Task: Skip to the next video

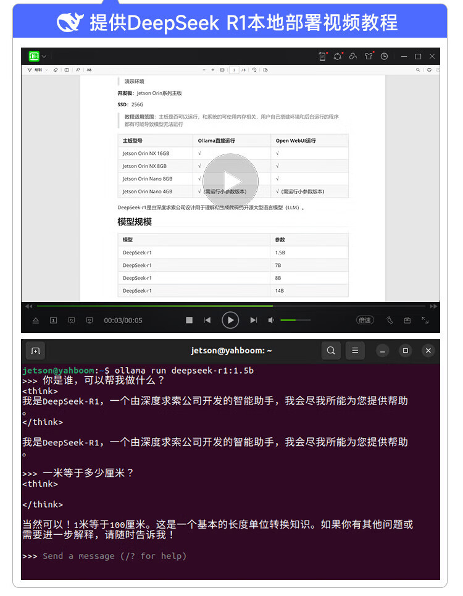Action: [x=254, y=320]
